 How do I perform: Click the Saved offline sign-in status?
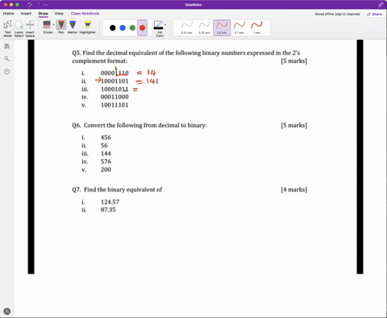click(337, 14)
